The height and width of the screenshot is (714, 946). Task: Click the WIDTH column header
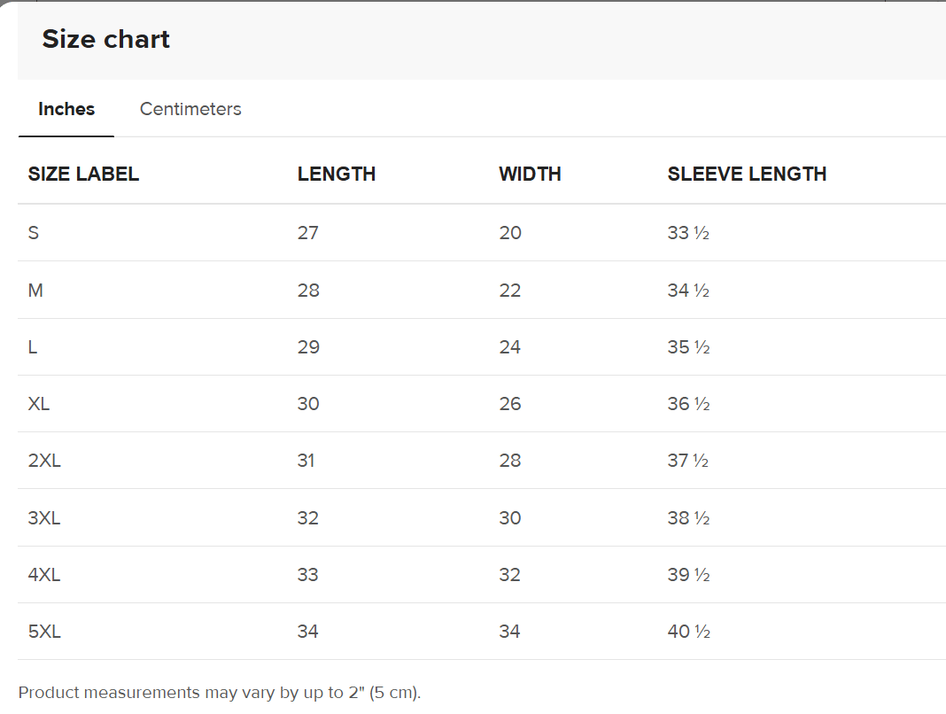point(530,175)
